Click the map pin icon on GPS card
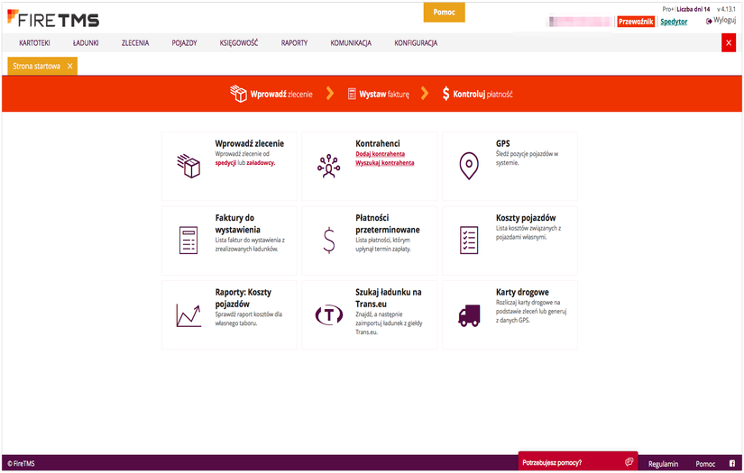This screenshot has height=473, width=744. (x=469, y=166)
